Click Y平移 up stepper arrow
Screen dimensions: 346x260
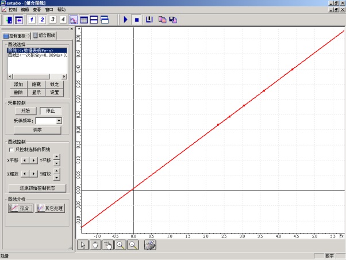(56, 157)
